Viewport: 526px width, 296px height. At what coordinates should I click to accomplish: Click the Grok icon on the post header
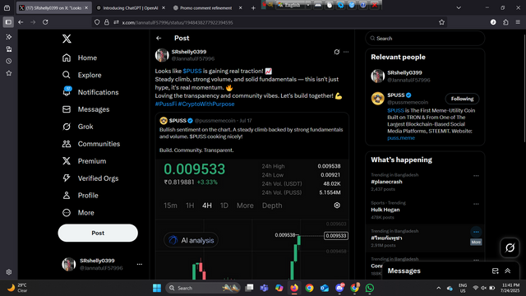tap(337, 52)
